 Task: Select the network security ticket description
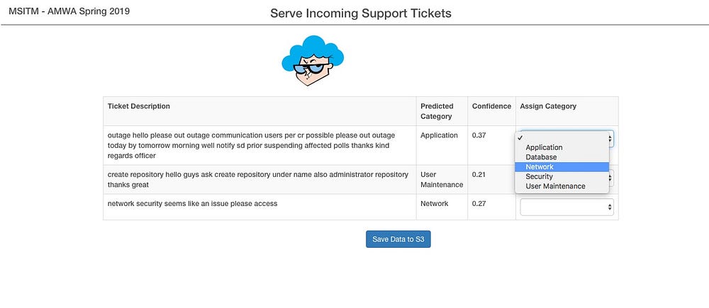(192, 204)
